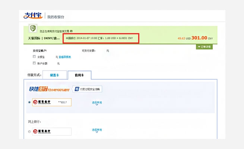The image size is (244, 149).
Task: Click the bank logo on card **8517
Action: pyautogui.click(x=42, y=102)
